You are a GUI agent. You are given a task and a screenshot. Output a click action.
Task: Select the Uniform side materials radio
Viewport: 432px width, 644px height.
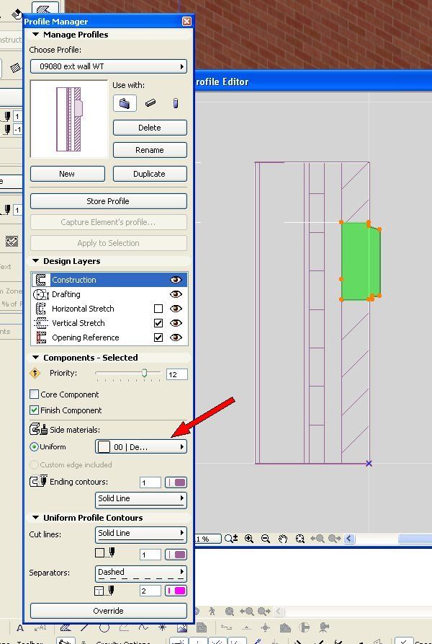pyautogui.click(x=35, y=447)
